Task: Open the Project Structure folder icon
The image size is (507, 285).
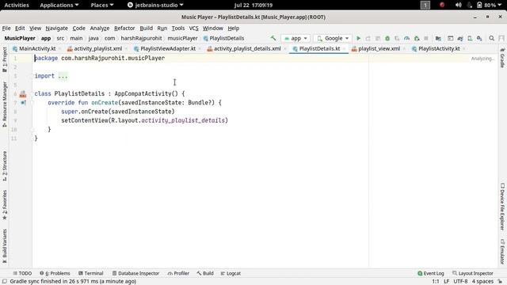Action: point(438,38)
